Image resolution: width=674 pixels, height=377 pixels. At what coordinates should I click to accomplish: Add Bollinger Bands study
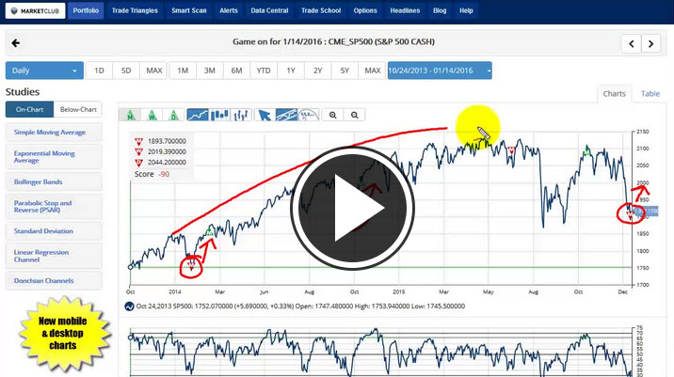[x=37, y=181]
